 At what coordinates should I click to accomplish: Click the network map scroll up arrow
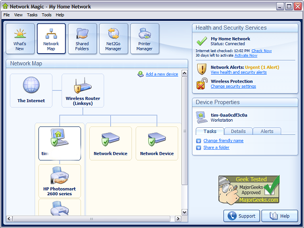(185, 73)
